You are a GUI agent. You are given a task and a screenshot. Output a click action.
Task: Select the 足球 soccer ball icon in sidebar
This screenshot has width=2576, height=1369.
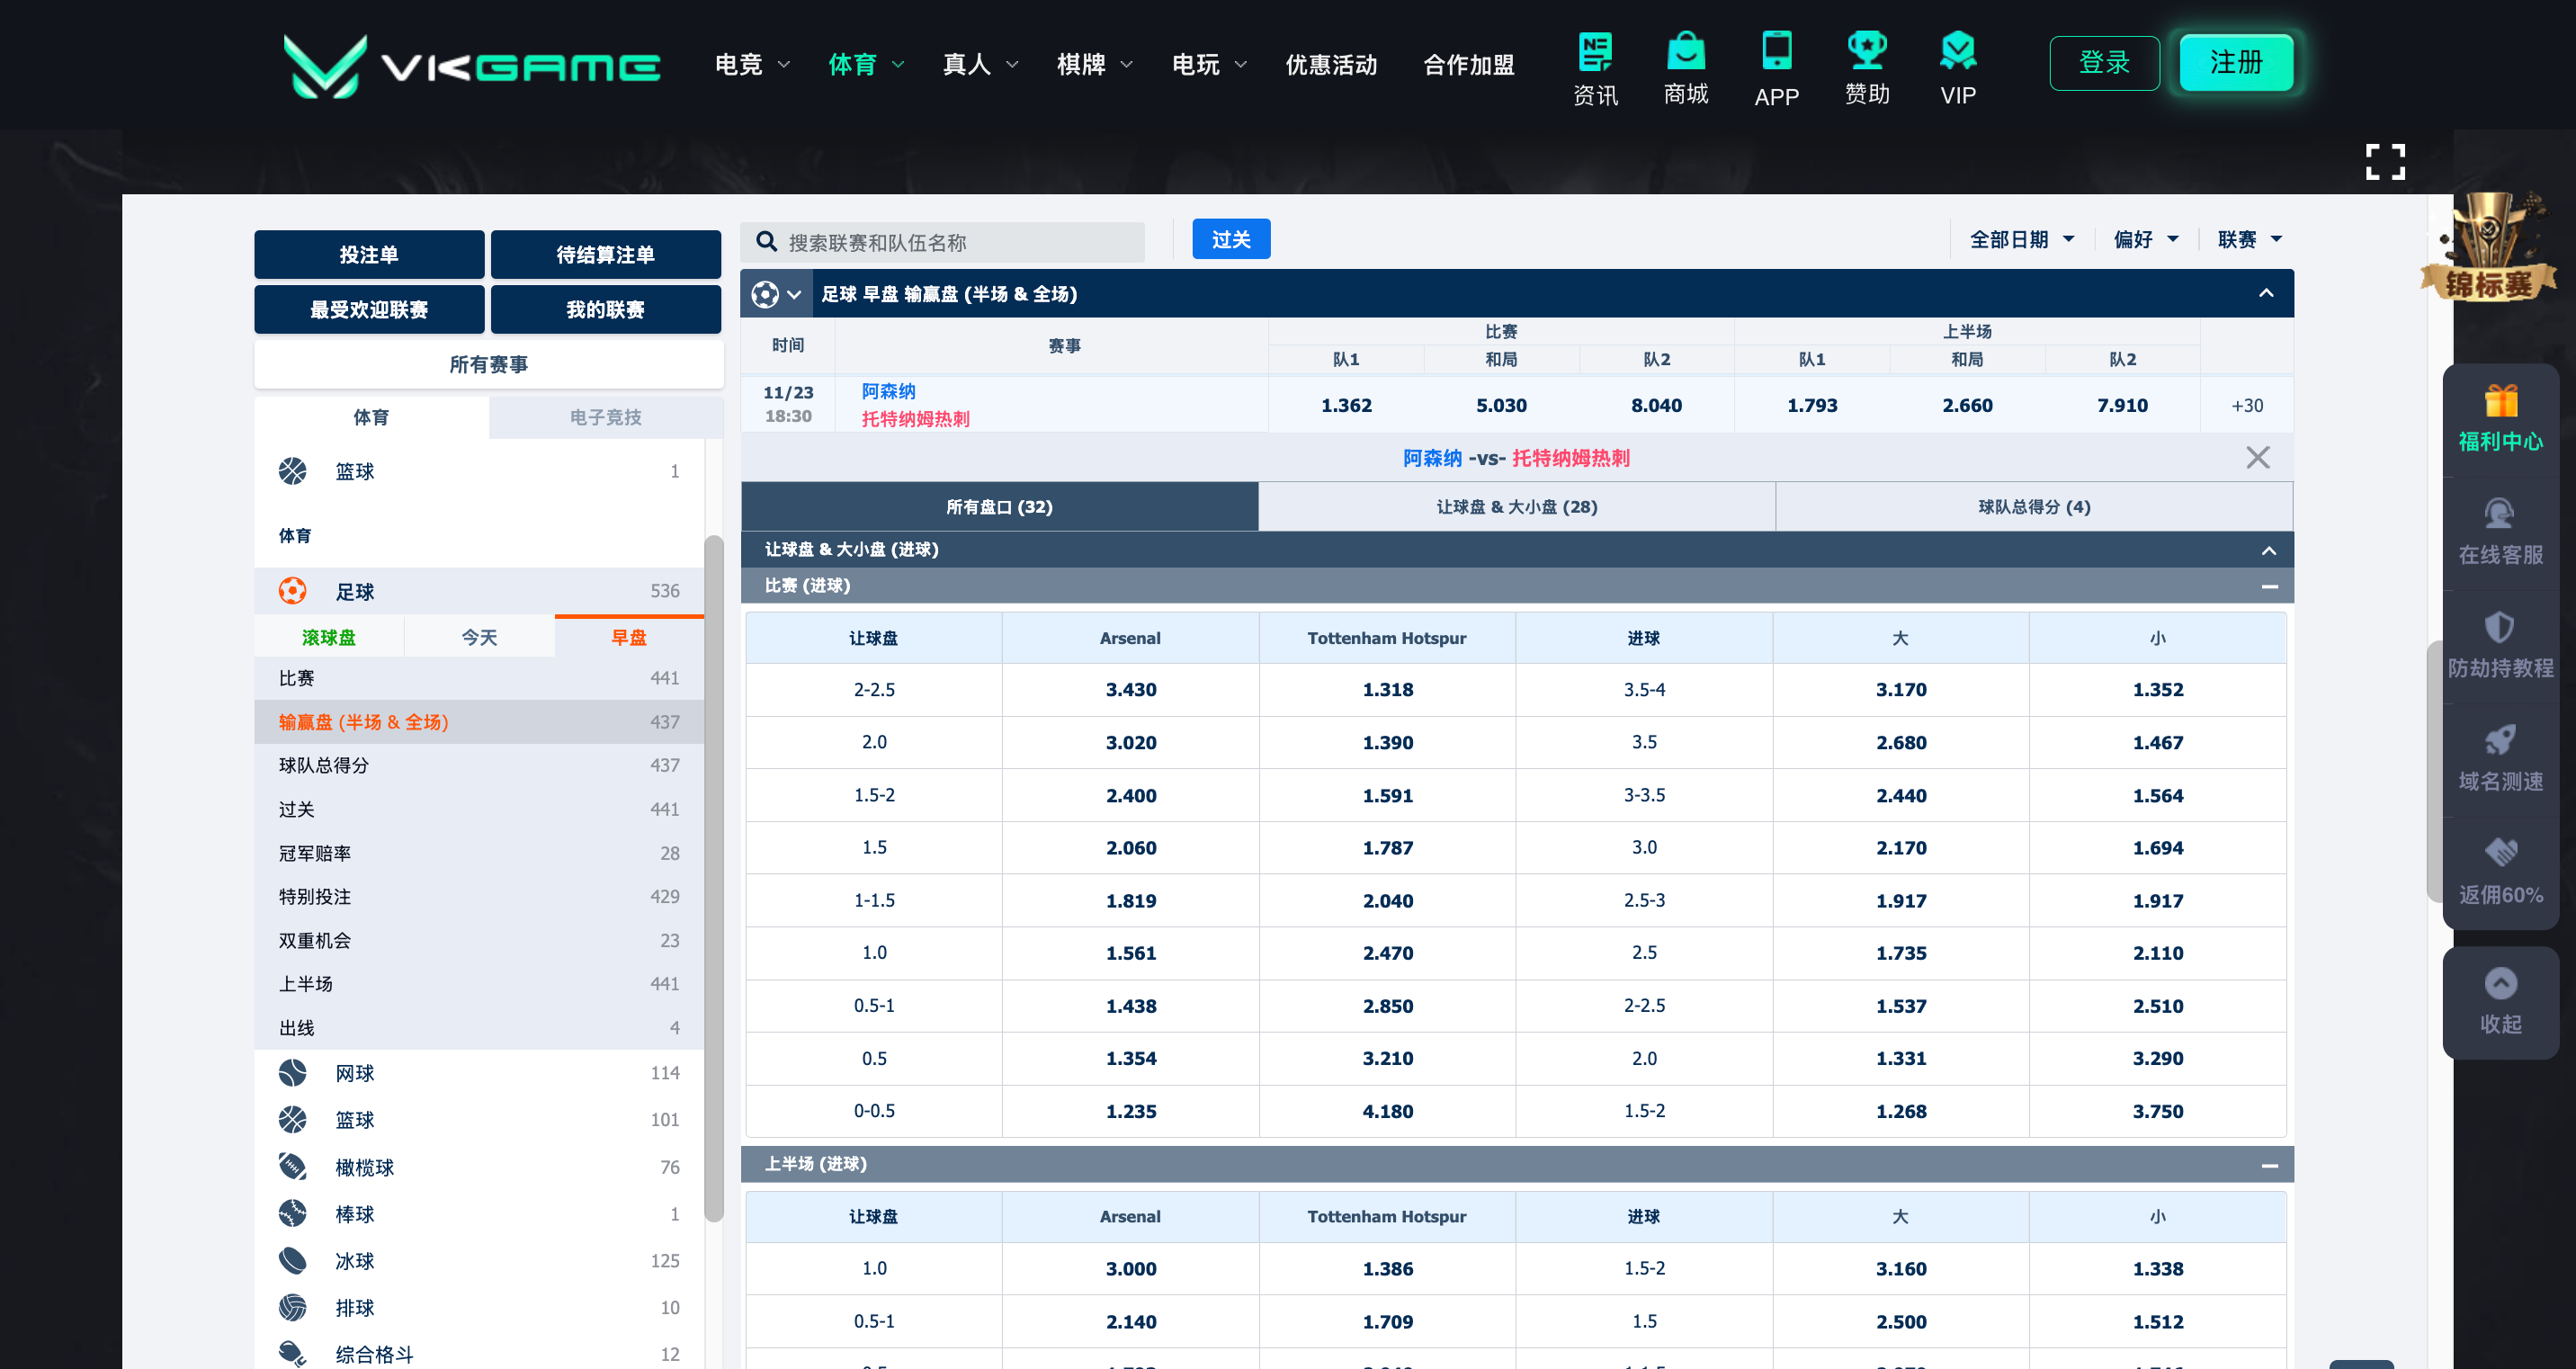click(x=292, y=591)
